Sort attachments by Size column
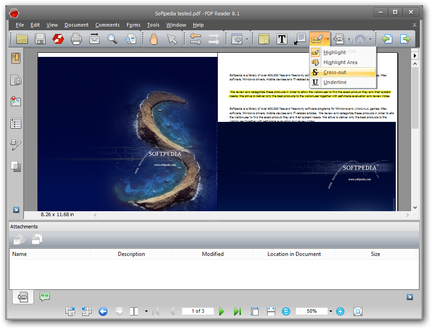 (375, 254)
